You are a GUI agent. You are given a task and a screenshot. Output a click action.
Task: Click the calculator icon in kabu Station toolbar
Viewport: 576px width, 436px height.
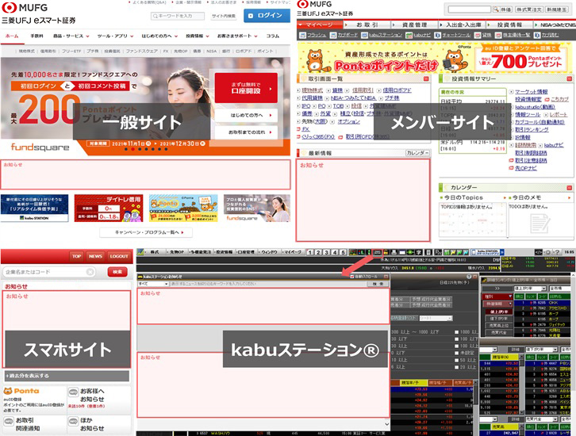tap(428, 252)
